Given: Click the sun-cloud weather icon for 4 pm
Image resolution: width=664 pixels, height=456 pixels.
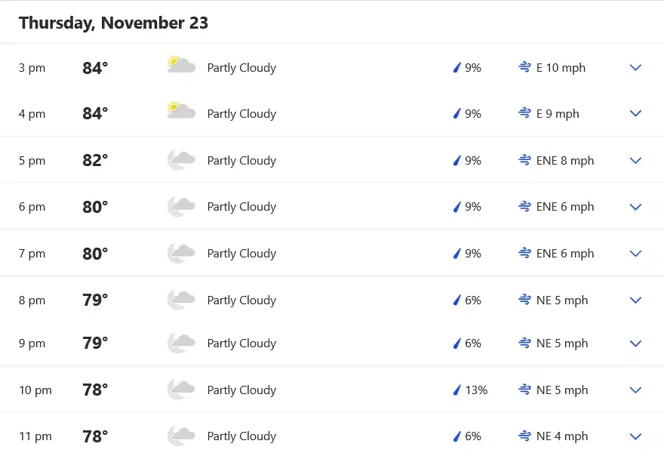Looking at the screenshot, I should pos(181,111).
